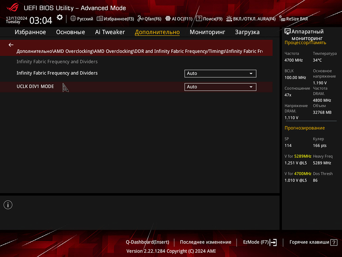Open Q-Dashboard(Insert)

pos(148,242)
